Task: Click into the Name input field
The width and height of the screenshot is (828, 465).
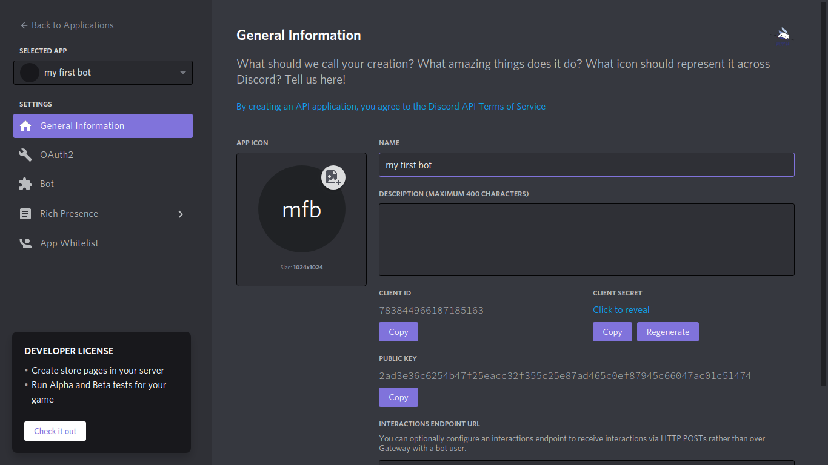Action: pyautogui.click(x=587, y=165)
